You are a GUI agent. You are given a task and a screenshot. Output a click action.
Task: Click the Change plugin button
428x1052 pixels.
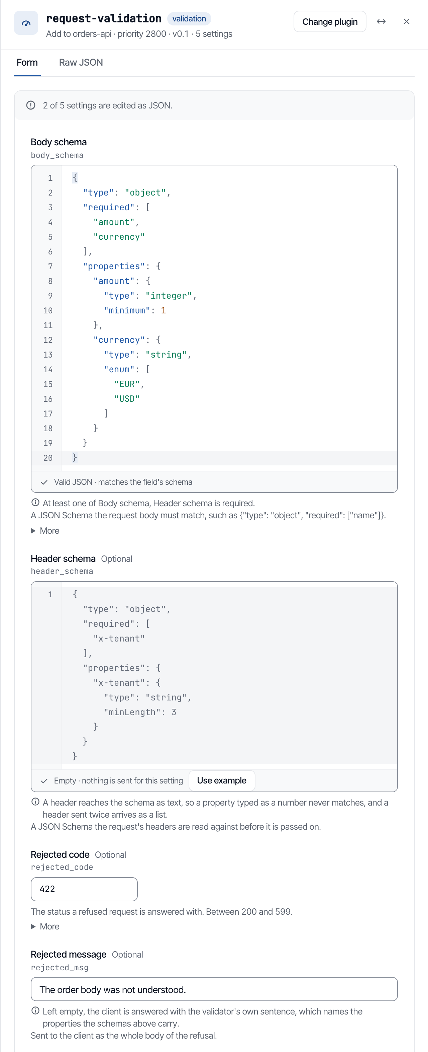click(330, 22)
